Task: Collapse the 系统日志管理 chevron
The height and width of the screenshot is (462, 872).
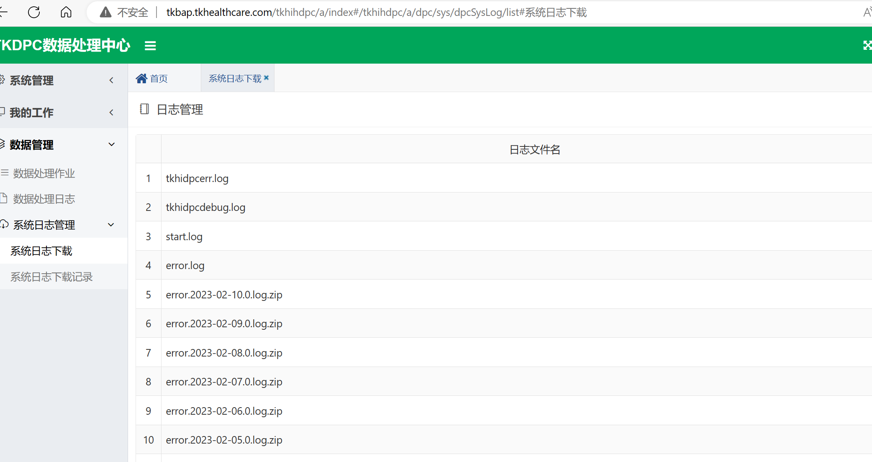Action: [111, 225]
